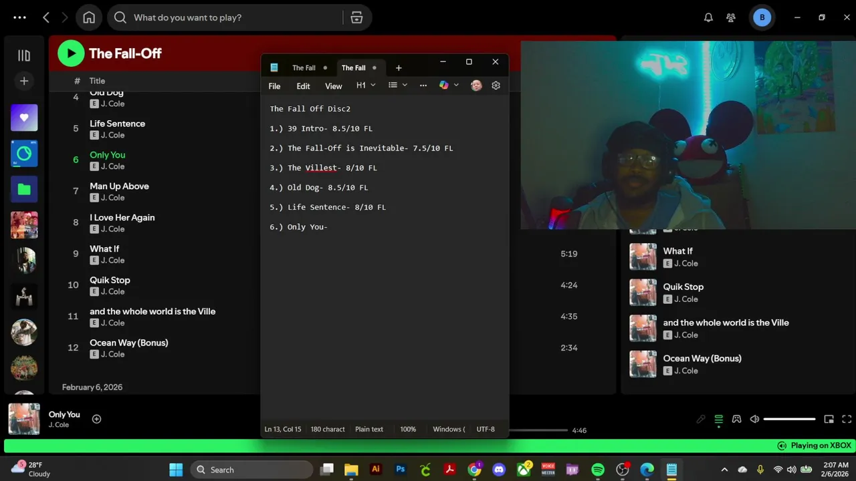Expand Your Library sidebar icon
Screen dimensions: 856x481
[x=24, y=56]
